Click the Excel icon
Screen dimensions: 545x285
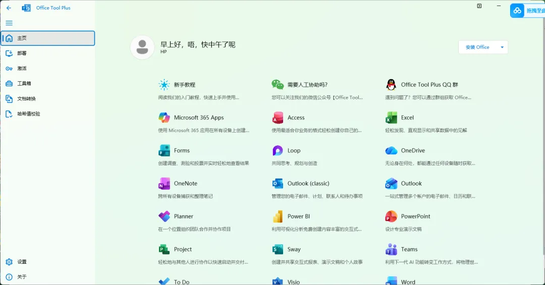coord(391,118)
